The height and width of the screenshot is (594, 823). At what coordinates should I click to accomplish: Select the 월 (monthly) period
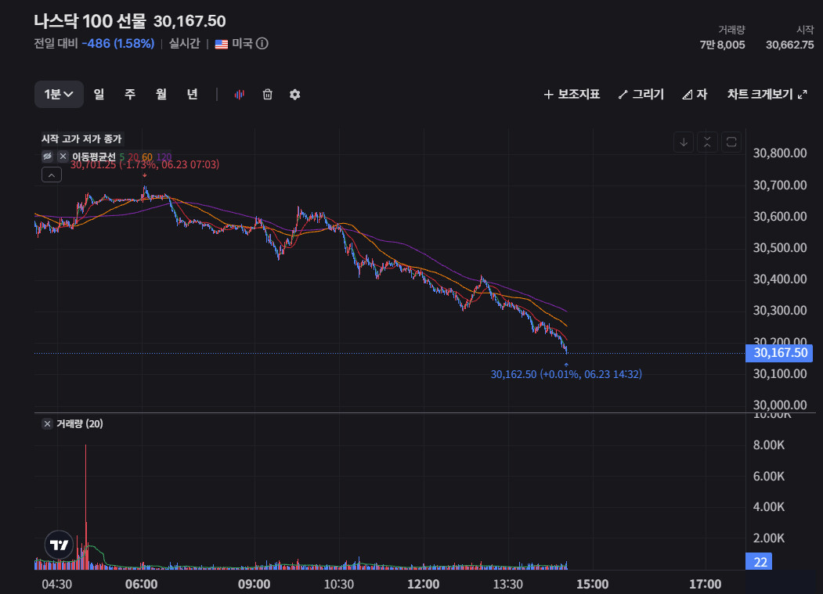coord(161,95)
